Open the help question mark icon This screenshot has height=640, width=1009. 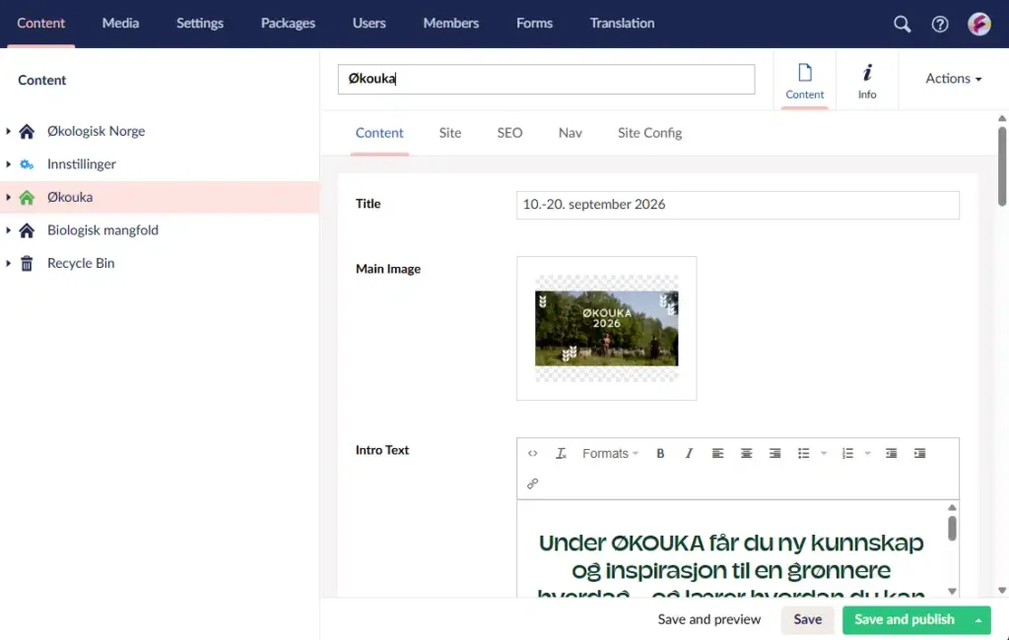tap(940, 24)
